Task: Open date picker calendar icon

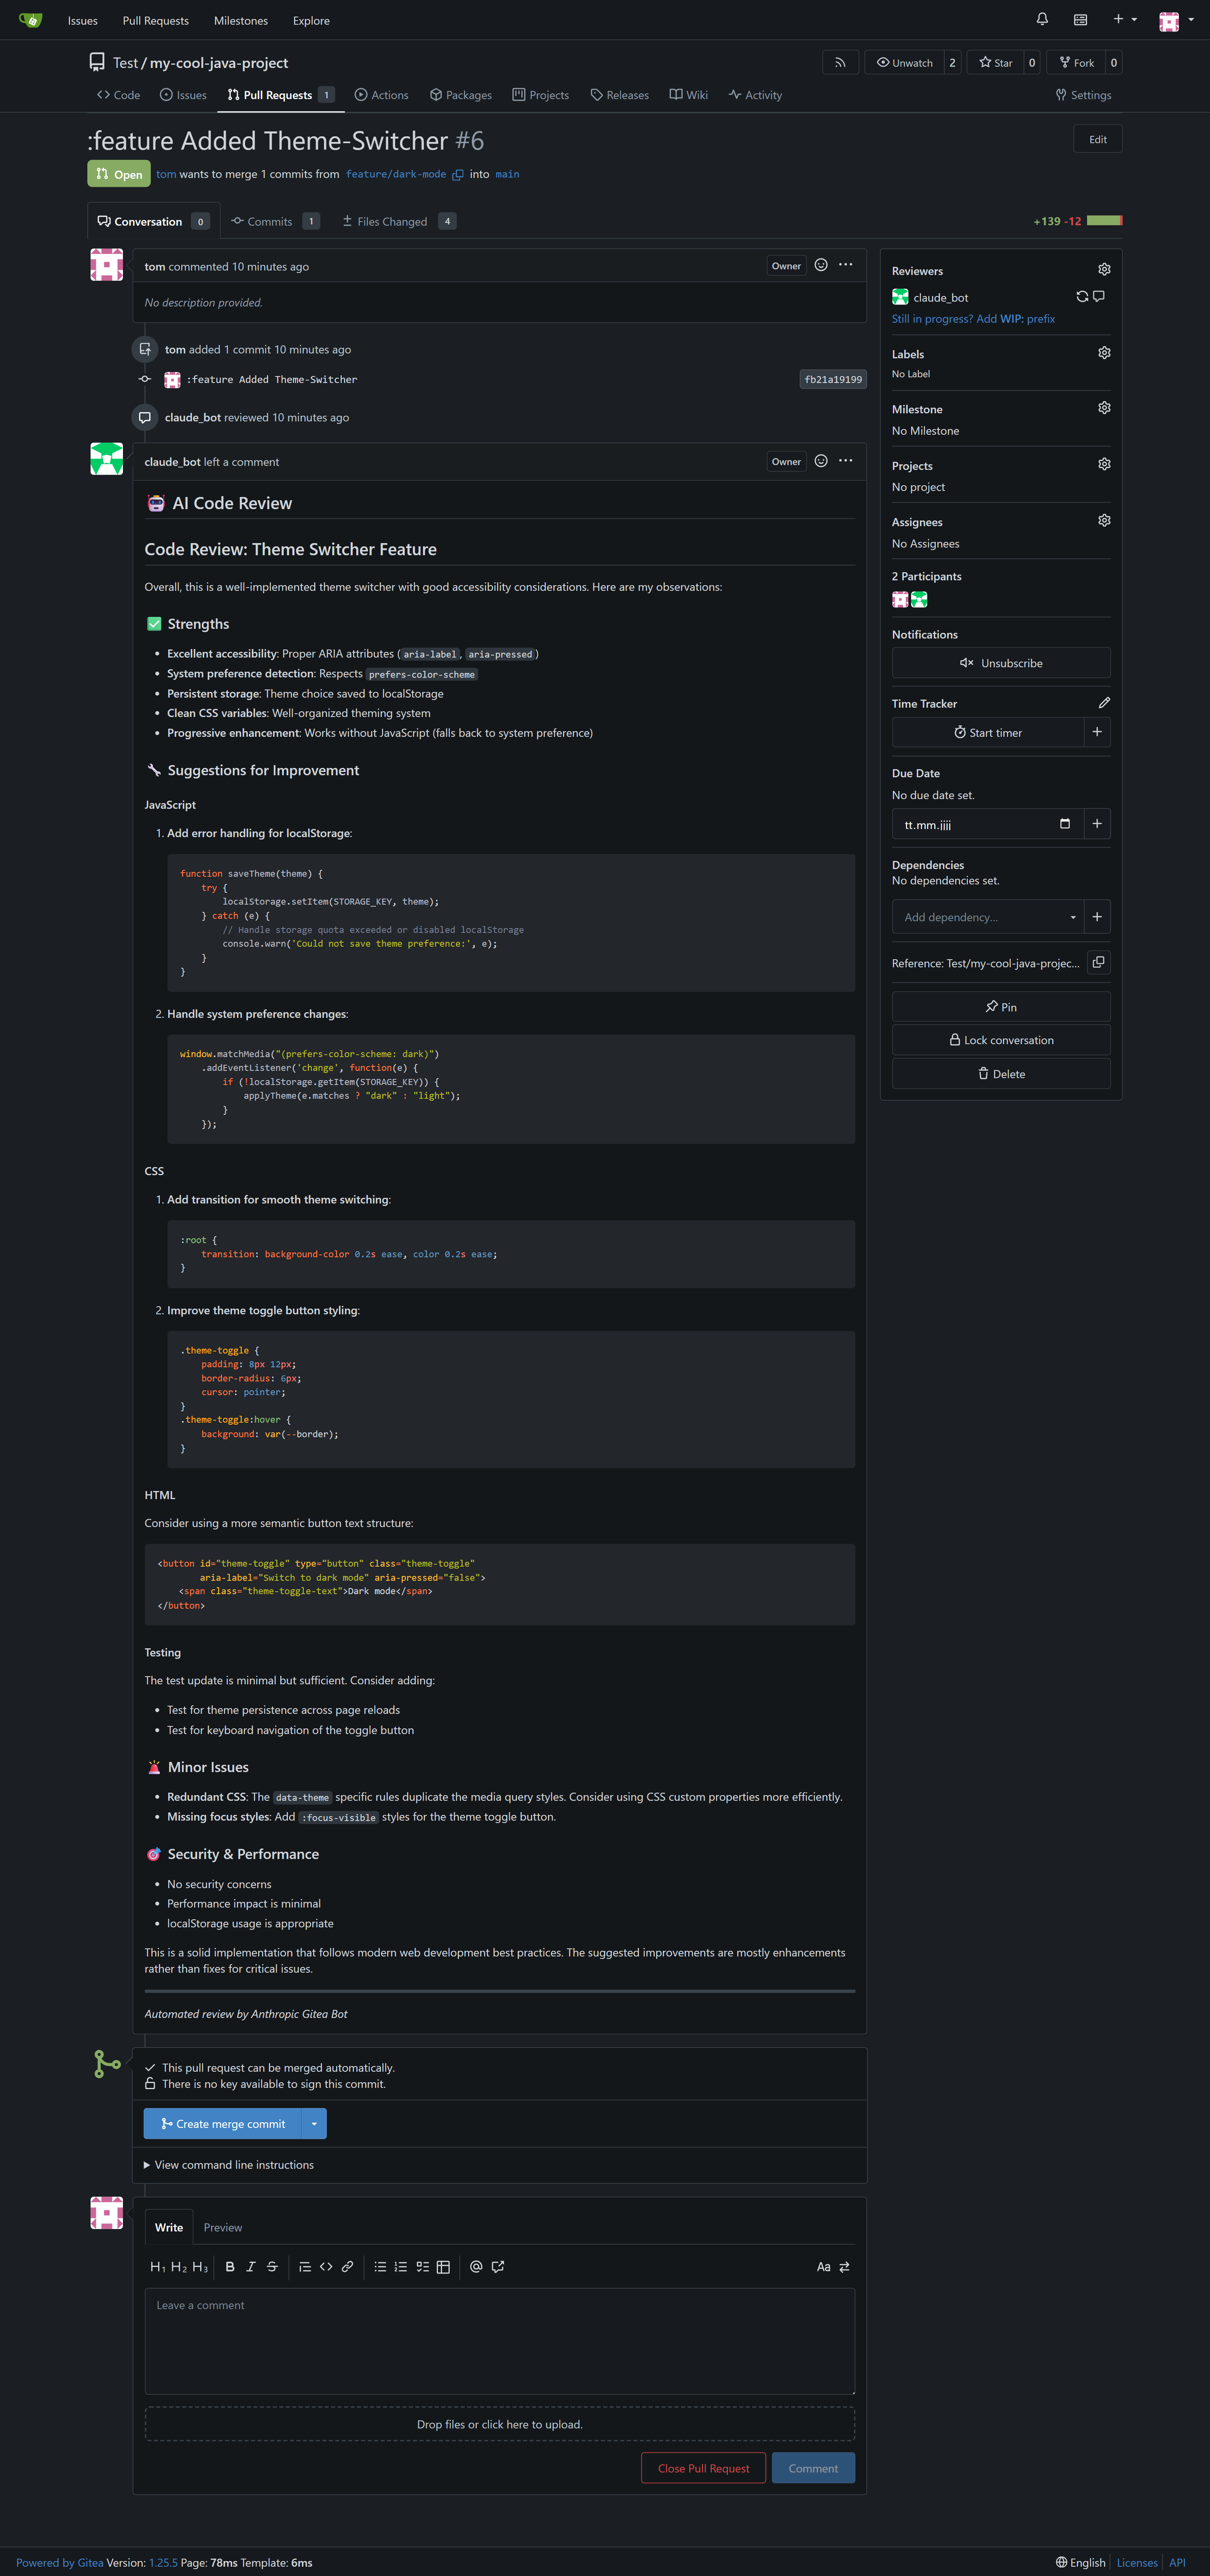Action: coord(1065,824)
